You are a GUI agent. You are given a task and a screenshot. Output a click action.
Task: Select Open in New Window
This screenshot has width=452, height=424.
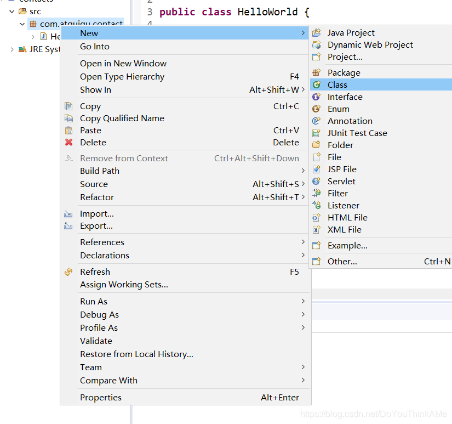coord(186,63)
